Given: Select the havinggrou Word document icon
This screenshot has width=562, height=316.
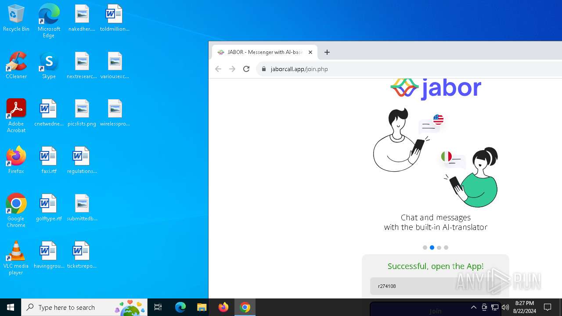Looking at the screenshot, I should point(49,255).
